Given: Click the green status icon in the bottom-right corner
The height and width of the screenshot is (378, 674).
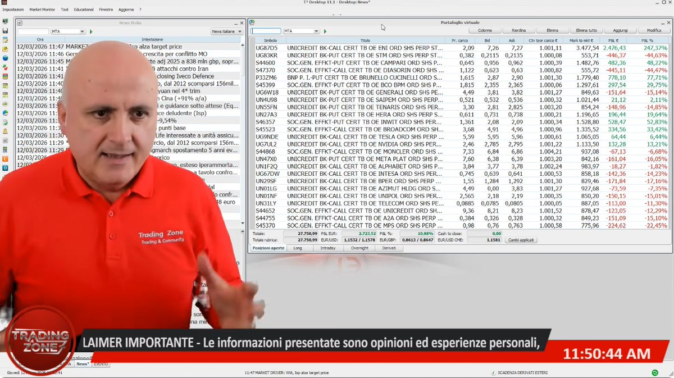Looking at the screenshot, I should click(654, 372).
